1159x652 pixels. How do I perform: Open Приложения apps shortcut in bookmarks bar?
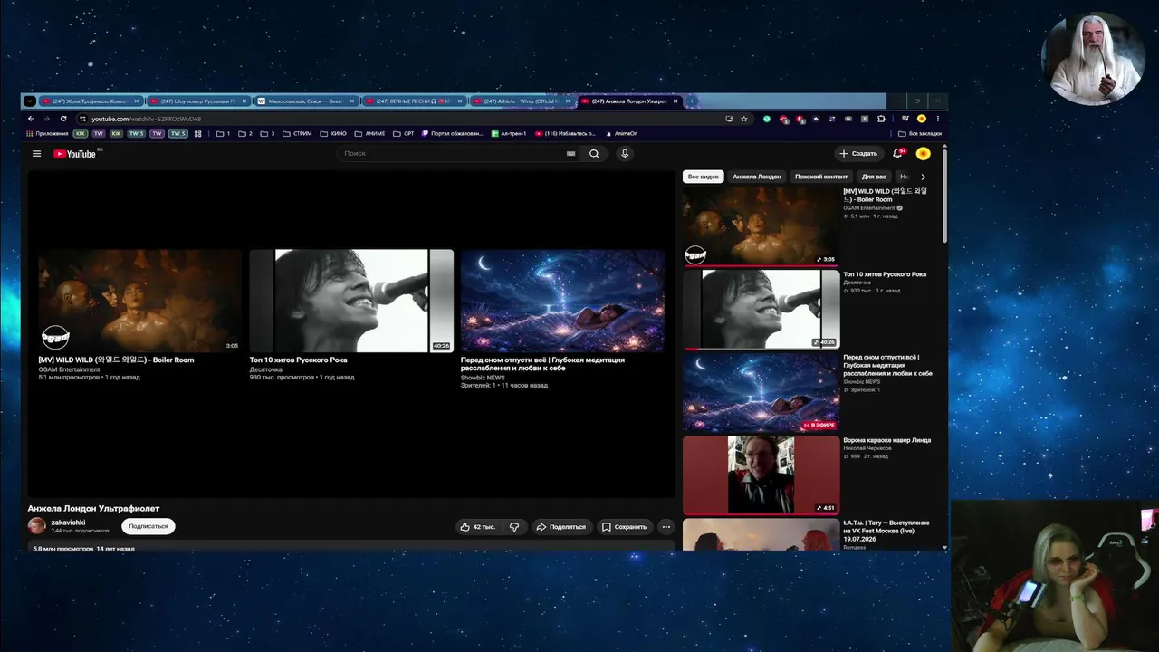pos(47,134)
